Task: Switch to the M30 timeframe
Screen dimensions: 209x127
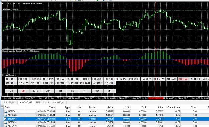Action: coord(48,91)
